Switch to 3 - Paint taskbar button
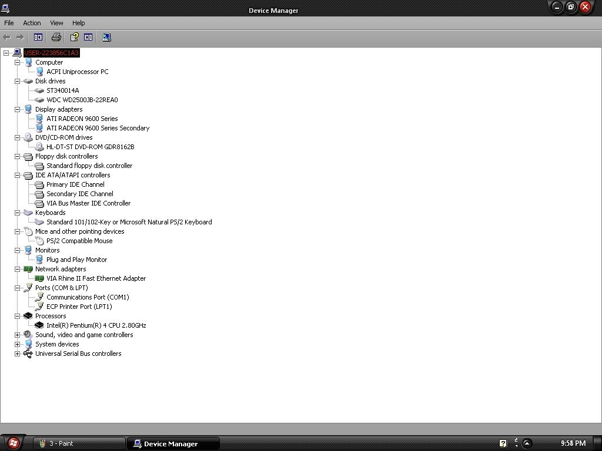The width and height of the screenshot is (602, 451). [79, 444]
